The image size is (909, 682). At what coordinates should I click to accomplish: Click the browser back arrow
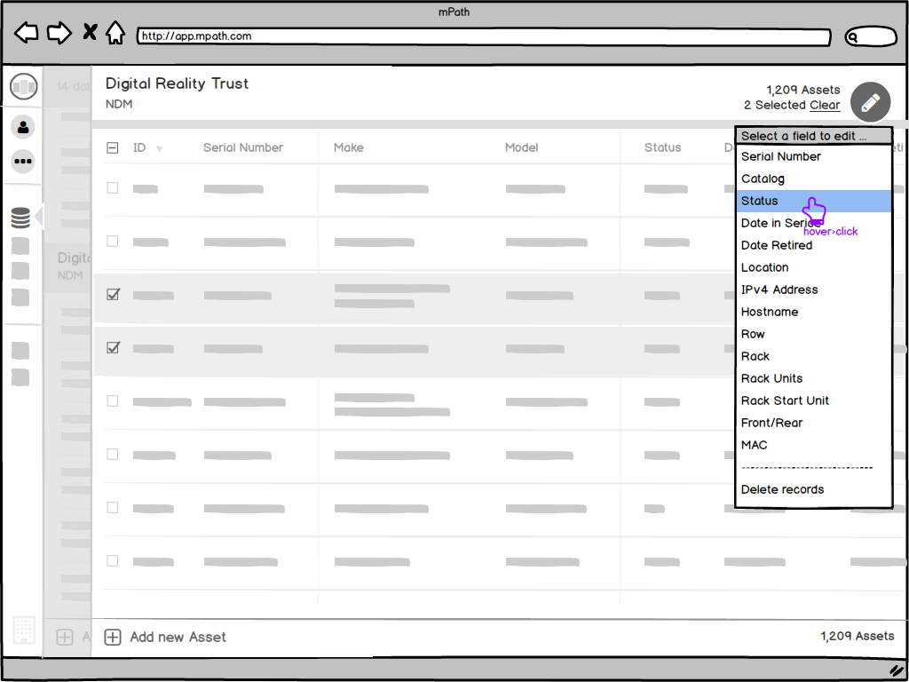[x=27, y=32]
